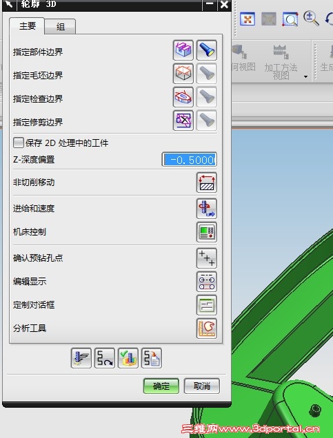The height and width of the screenshot is (438, 333).
Task: Cancel with the 取消 button
Action: tap(201, 386)
